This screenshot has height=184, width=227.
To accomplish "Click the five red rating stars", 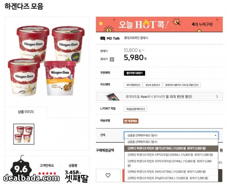I will pyautogui.click(x=47, y=173).
